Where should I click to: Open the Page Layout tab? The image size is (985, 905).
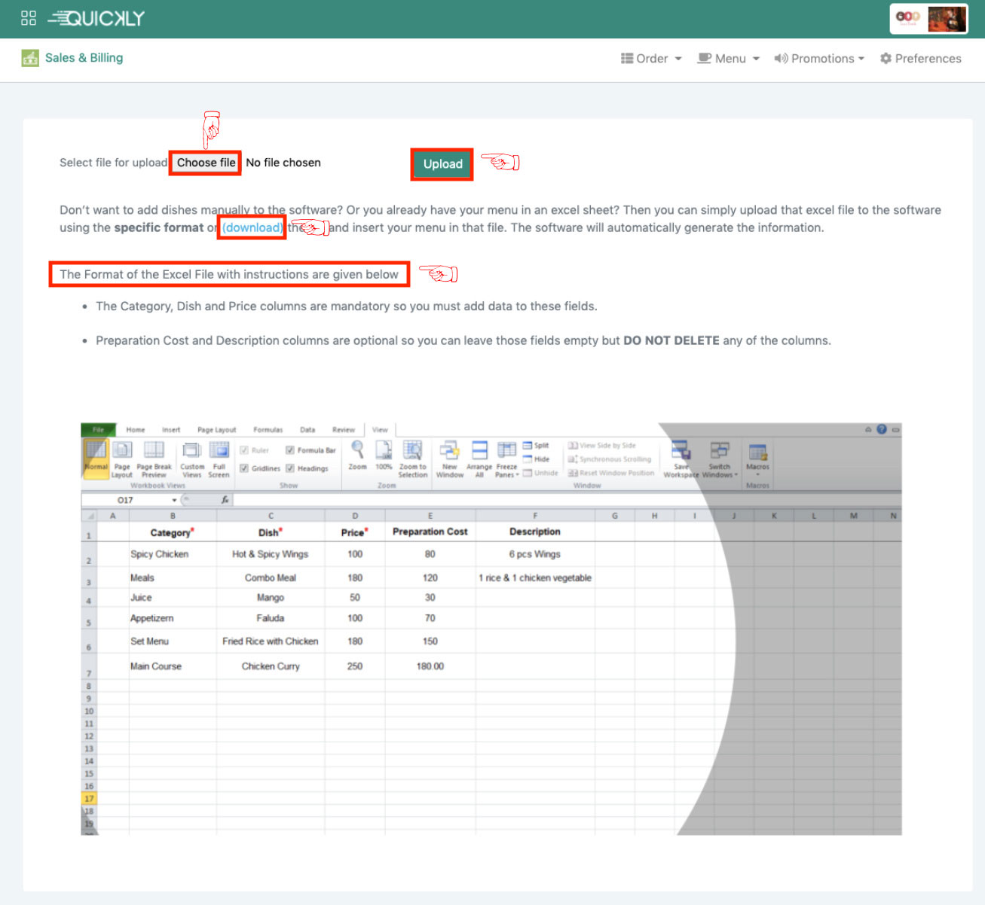[x=217, y=429]
